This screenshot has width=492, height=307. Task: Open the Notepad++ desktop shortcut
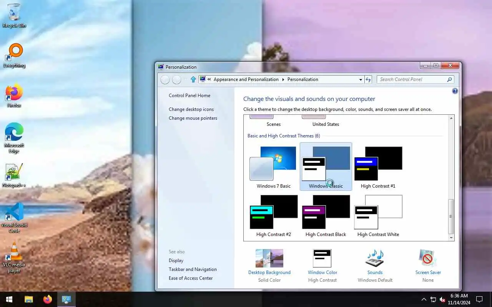click(x=14, y=175)
